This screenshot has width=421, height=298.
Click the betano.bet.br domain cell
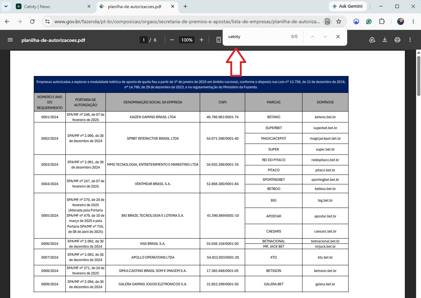[x=325, y=117]
